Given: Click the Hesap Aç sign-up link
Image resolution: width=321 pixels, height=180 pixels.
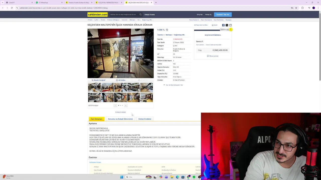Looking at the screenshot, I should (208, 14).
